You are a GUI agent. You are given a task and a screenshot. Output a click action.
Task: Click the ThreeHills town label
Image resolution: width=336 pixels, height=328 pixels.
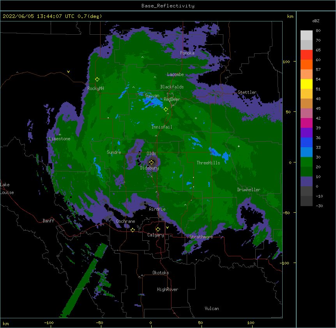point(208,163)
